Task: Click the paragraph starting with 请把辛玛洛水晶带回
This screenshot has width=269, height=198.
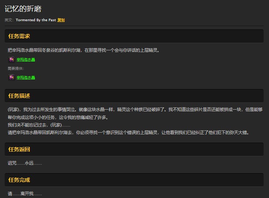Action: pos(128,132)
